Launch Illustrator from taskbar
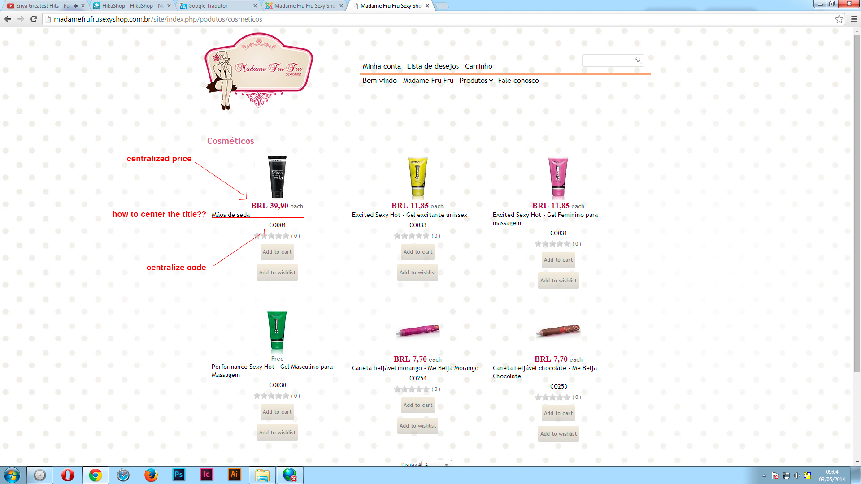The height and width of the screenshot is (484, 861). click(x=234, y=475)
